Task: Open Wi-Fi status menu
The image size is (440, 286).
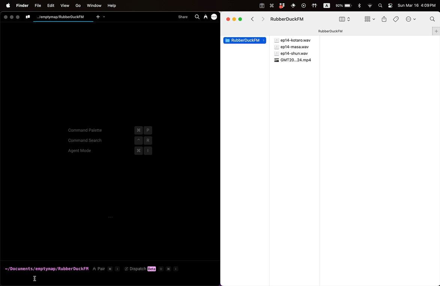Action: coord(370,5)
